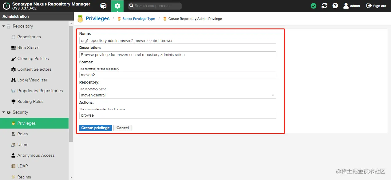Focus the Name input field
Viewport: 391px width, 180px height.
click(x=177, y=40)
